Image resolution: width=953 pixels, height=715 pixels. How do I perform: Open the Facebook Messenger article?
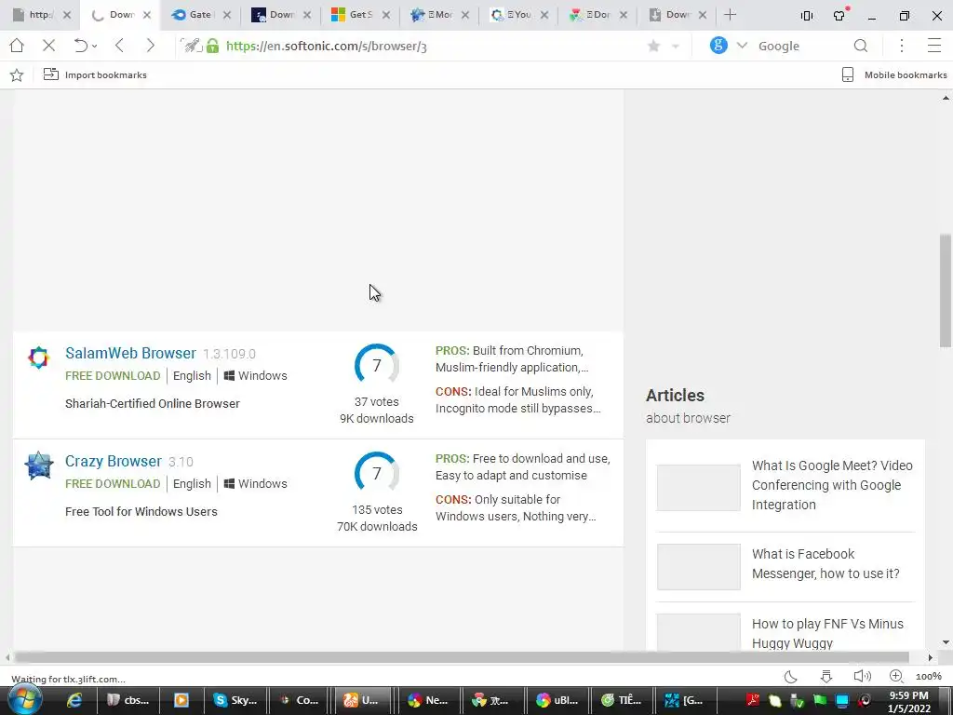click(825, 563)
